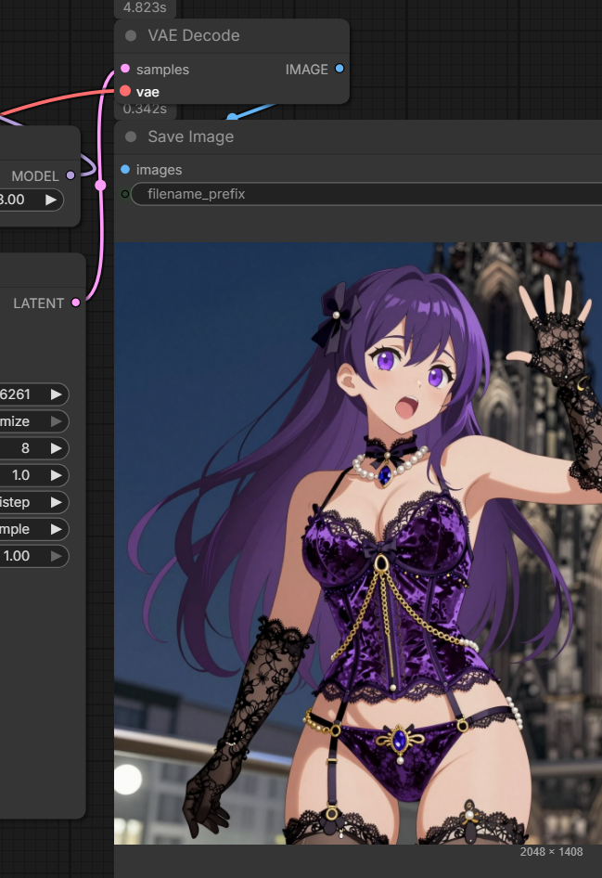Click the vae input socket
Image resolution: width=602 pixels, height=878 pixels.
(125, 92)
